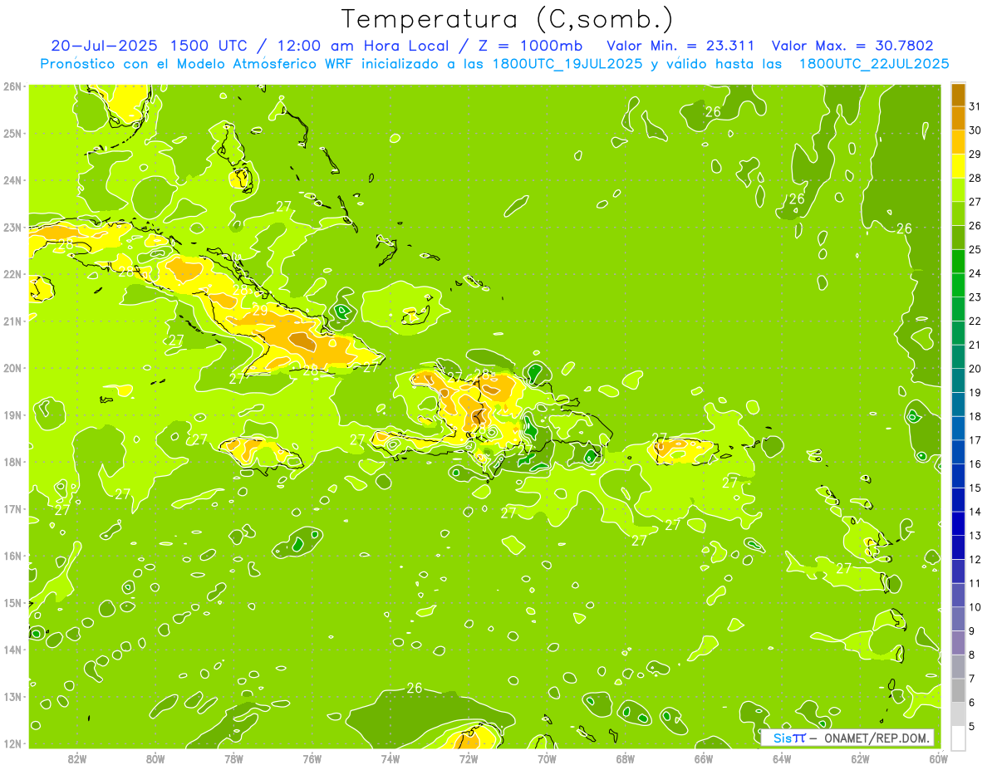
Task: Click the legend swatch between 20 and 21
Action: 958,357
